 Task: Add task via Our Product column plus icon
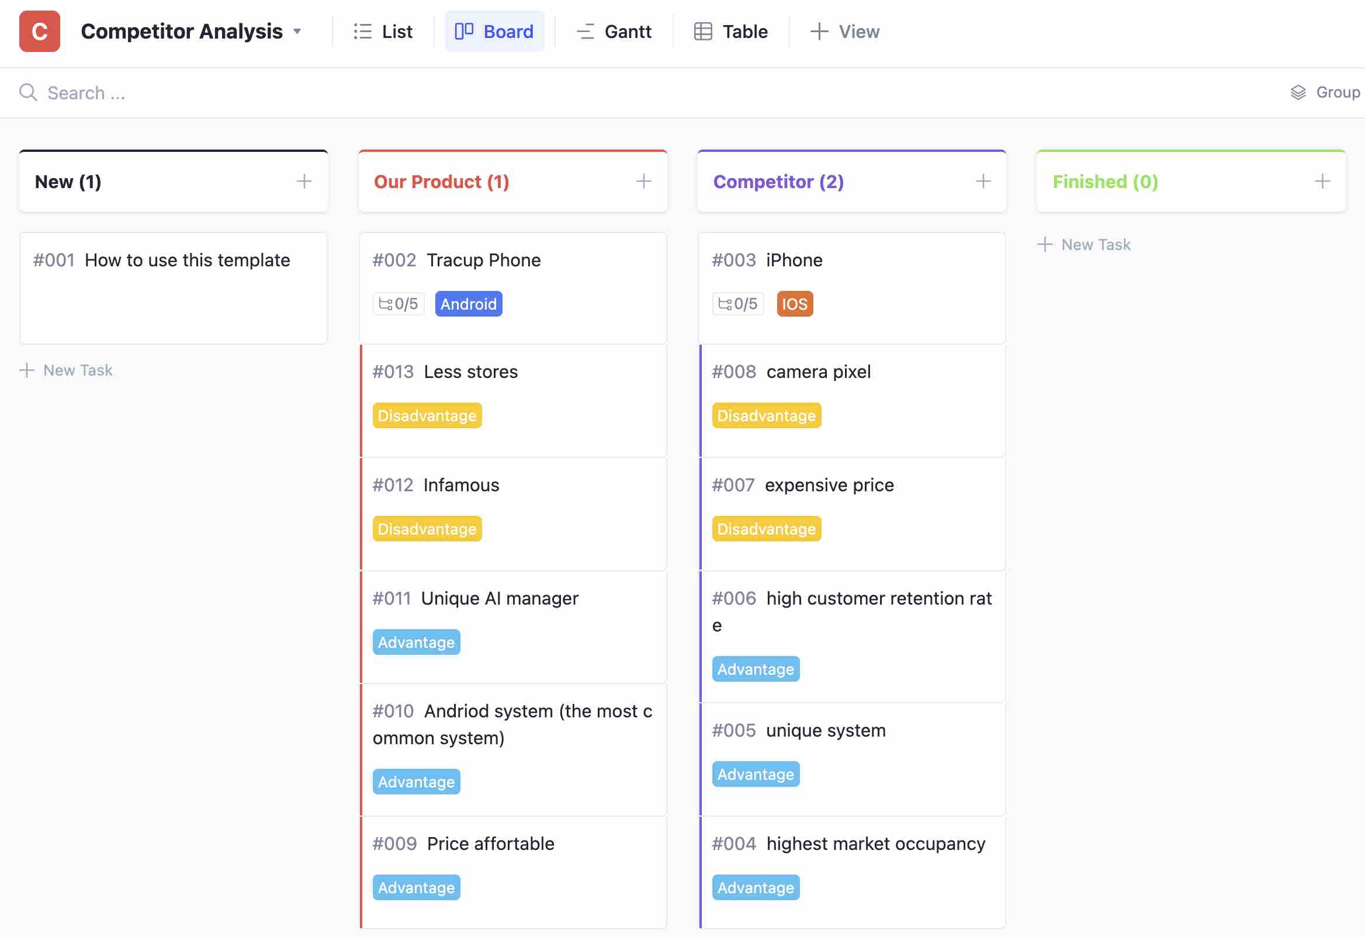click(643, 182)
